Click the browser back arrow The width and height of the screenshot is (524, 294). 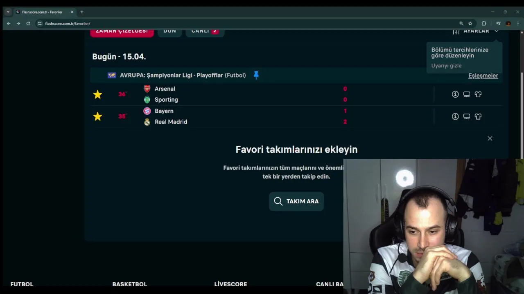[x=9, y=24]
